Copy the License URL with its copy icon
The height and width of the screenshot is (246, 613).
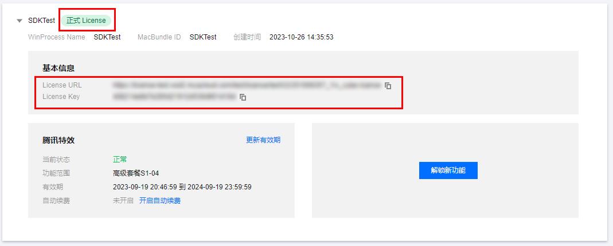pyautogui.click(x=388, y=86)
